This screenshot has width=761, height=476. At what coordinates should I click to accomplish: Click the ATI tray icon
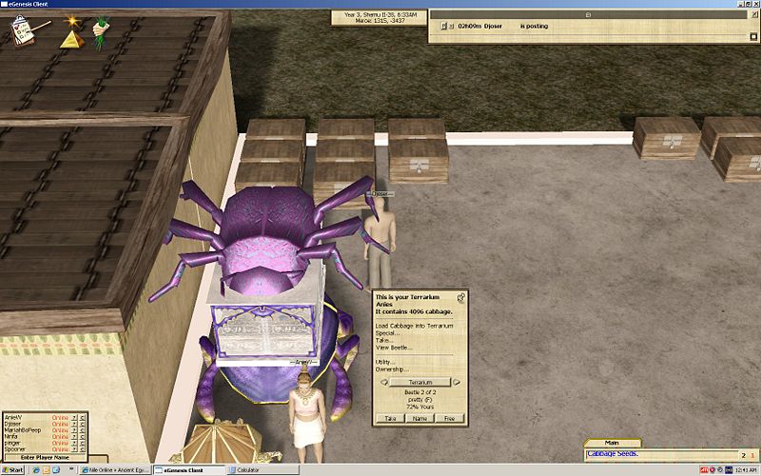(x=704, y=470)
